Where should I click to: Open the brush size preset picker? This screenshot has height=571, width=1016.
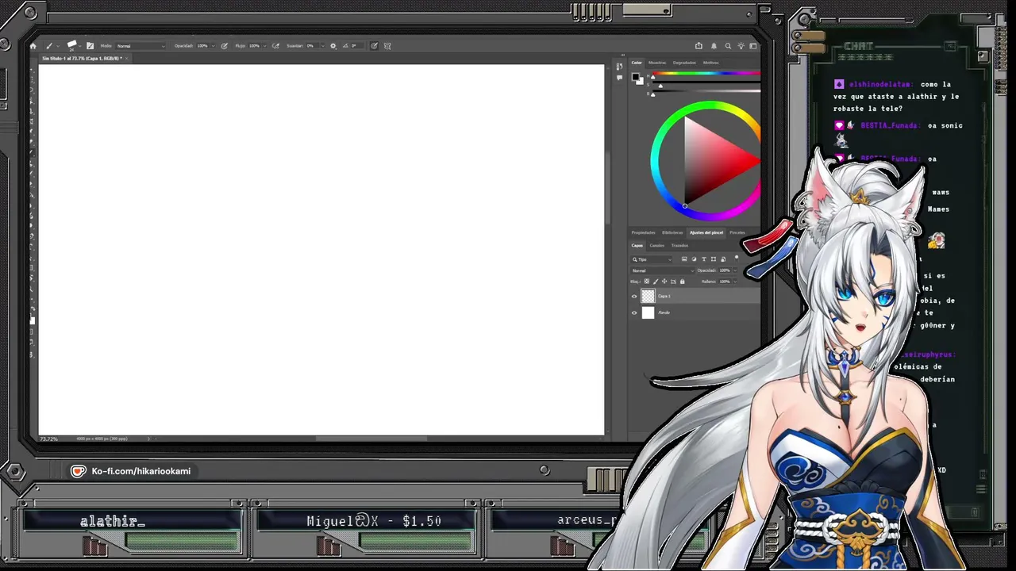click(73, 46)
